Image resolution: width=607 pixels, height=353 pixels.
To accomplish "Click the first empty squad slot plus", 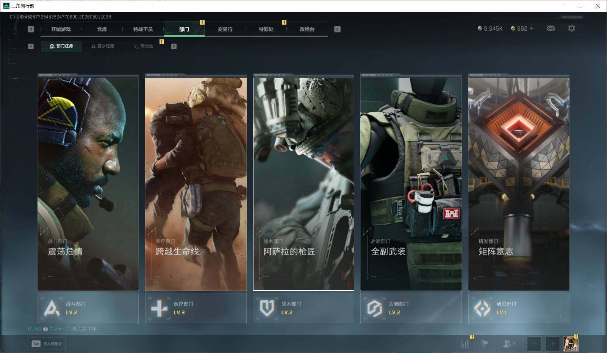I will pos(534,344).
